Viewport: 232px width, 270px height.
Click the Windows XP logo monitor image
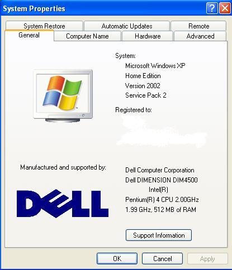click(x=63, y=96)
